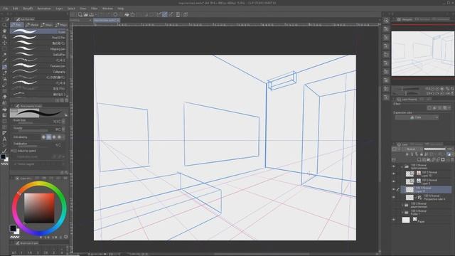This screenshot has width=455, height=256.
Task: Open the layer blend mode Normal dropdown
Action: point(412,149)
